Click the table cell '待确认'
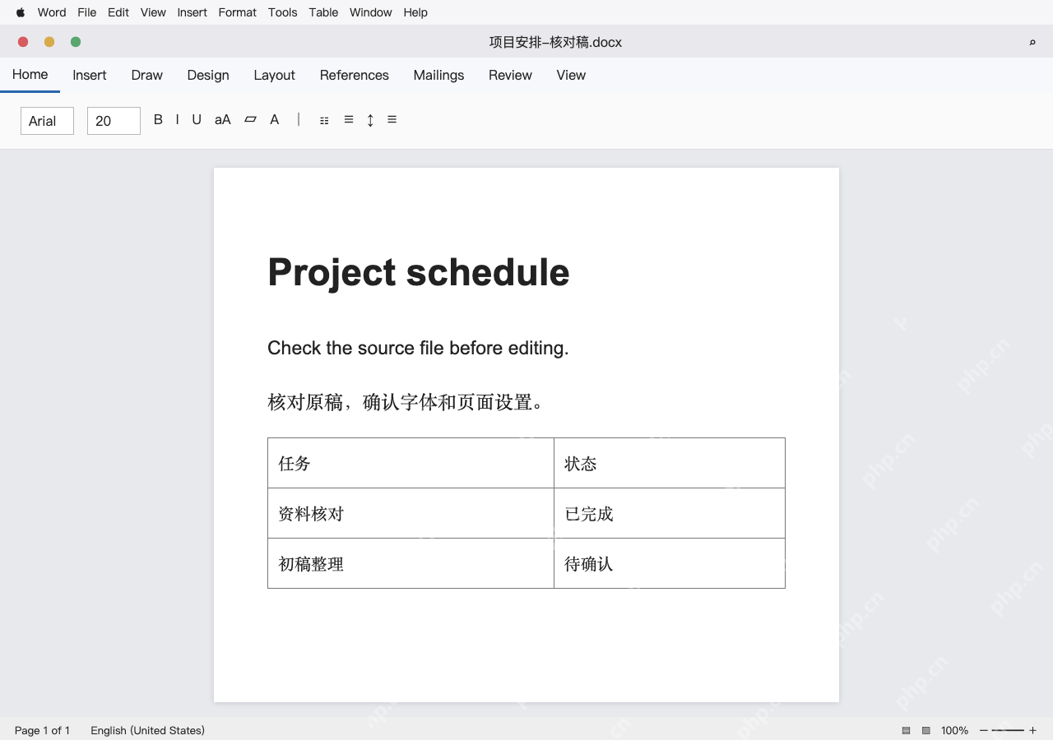 (670, 563)
